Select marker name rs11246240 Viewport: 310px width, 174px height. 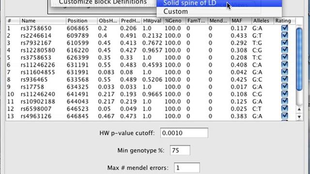tap(38, 94)
